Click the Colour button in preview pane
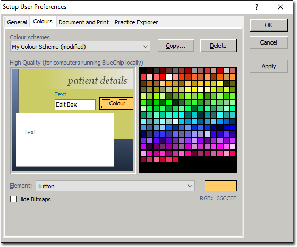Screen dimensions: 297x247 [x=116, y=103]
